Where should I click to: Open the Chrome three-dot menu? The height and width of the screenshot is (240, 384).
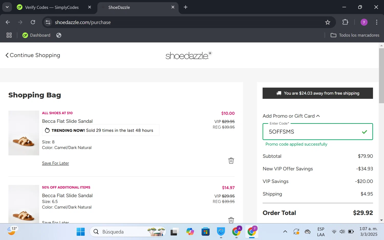(377, 22)
